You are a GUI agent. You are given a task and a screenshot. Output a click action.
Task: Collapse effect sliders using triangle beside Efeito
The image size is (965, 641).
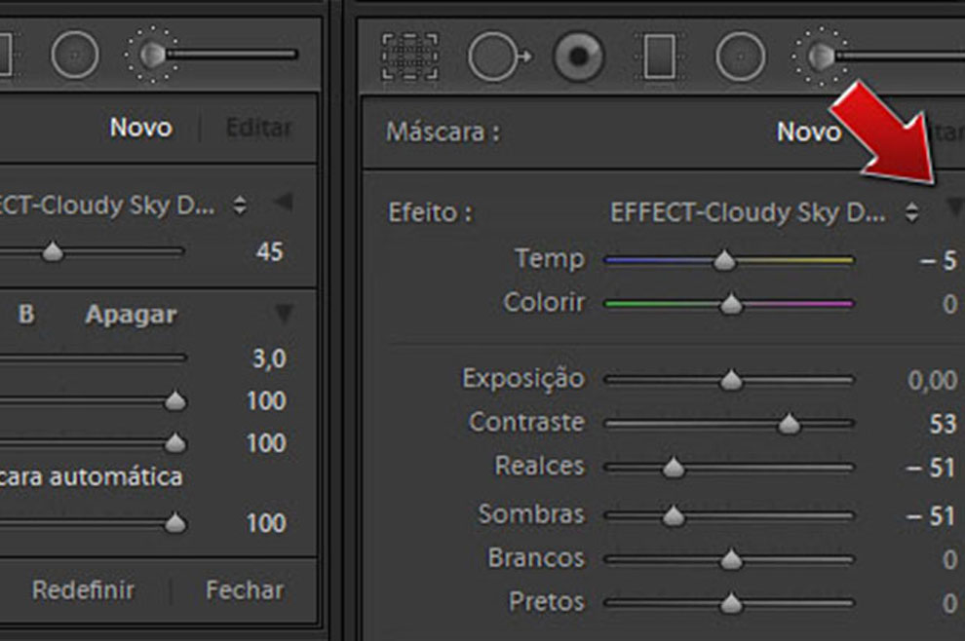pos(954,207)
